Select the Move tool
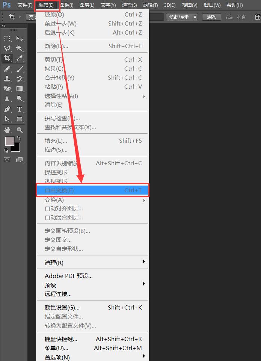Screen dimensions: 261x361 click(20, 38)
